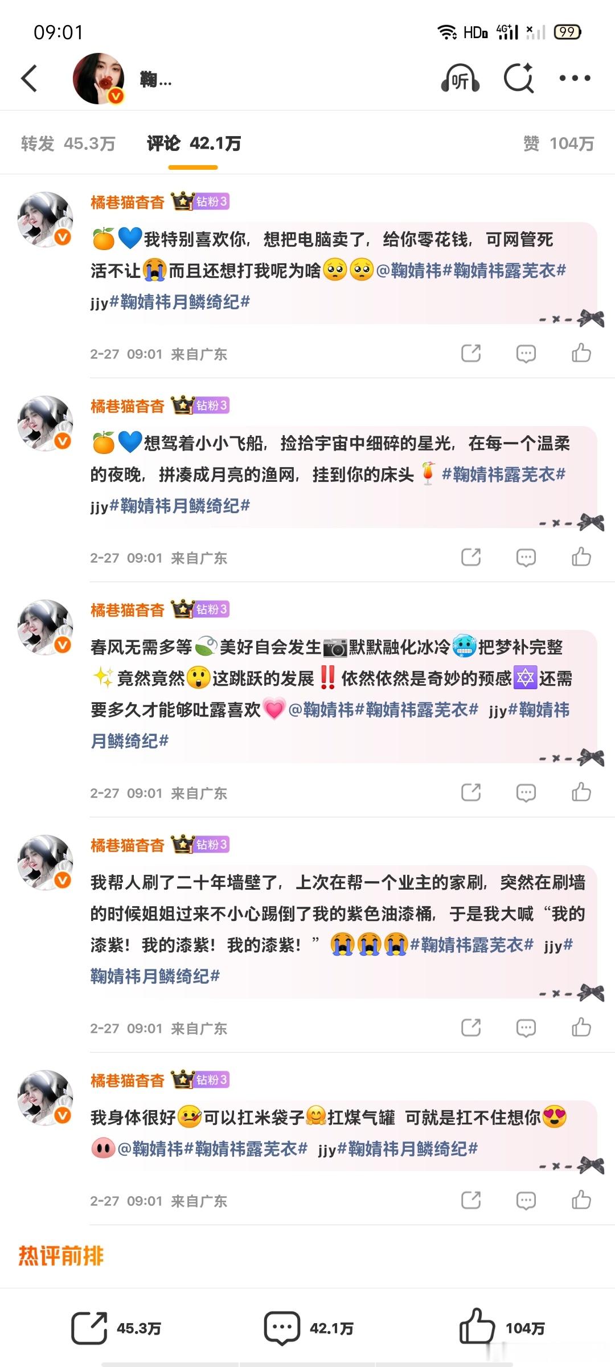Image resolution: width=615 pixels, height=1367 pixels.
Task: Share the comment about carrying rice bags
Action: pyautogui.click(x=471, y=1200)
